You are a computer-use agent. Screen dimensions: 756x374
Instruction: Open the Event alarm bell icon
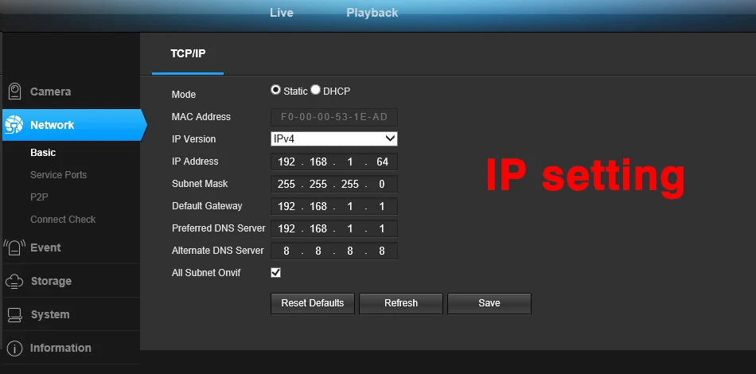[14, 247]
